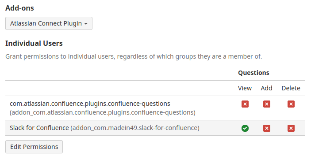This screenshot has height=160, width=311.
Task: Click red X under View for confluence-questions
Action: tap(245, 104)
